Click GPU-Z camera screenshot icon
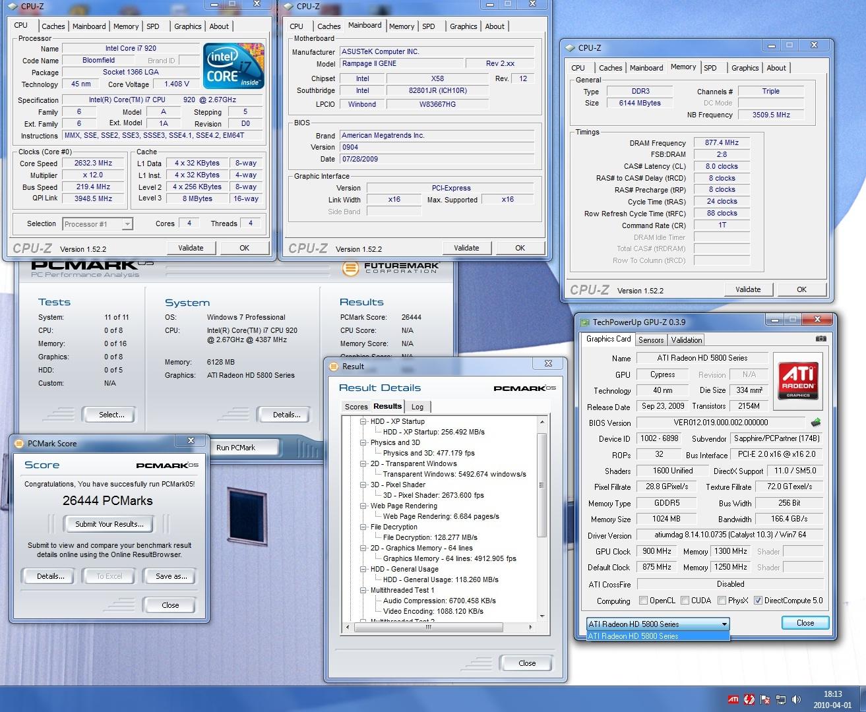The width and height of the screenshot is (866, 712). click(x=820, y=338)
